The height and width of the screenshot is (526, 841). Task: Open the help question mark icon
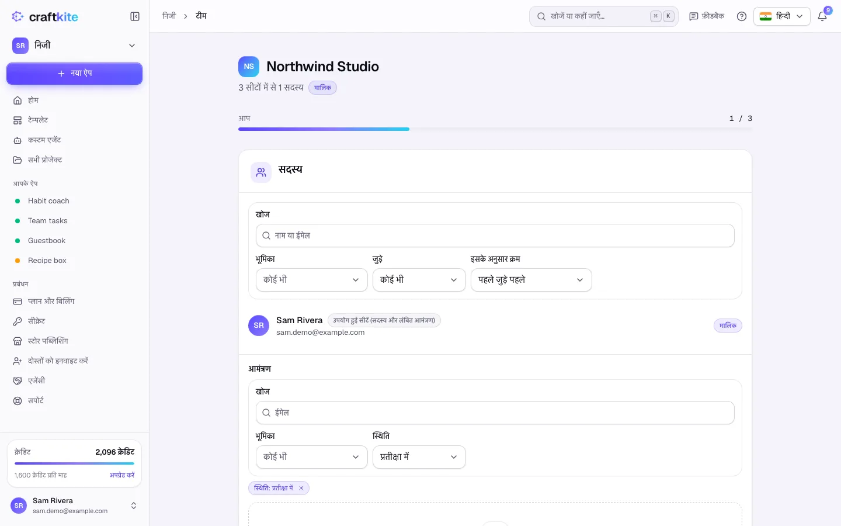coord(742,16)
